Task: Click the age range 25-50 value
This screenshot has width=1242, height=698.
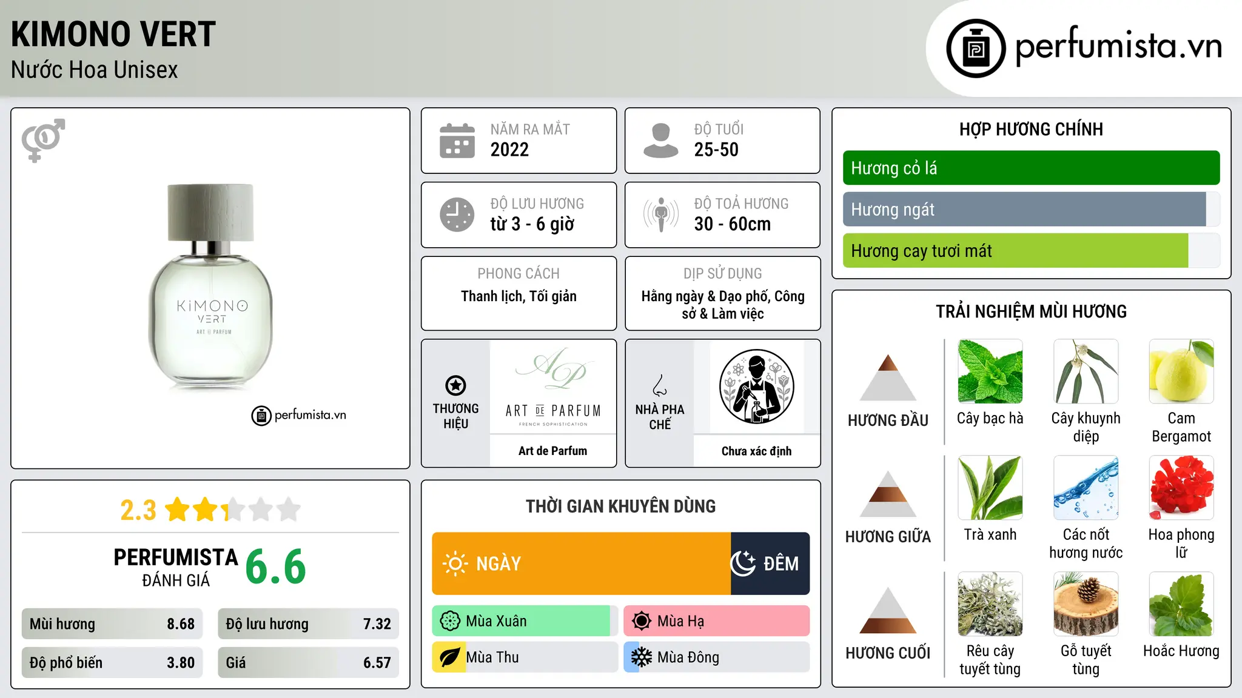Action: (x=716, y=150)
